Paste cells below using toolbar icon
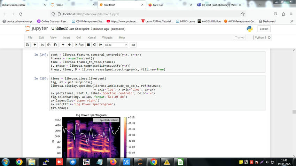Image resolution: width=296 pixels, height=166 pixels. tap(55, 45)
